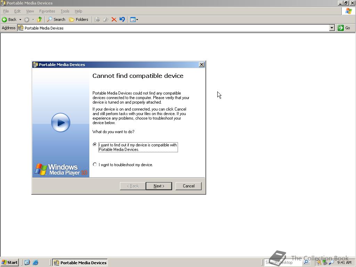
Task: Click the Copy To toolbar icon
Action: pyautogui.click(x=106, y=19)
